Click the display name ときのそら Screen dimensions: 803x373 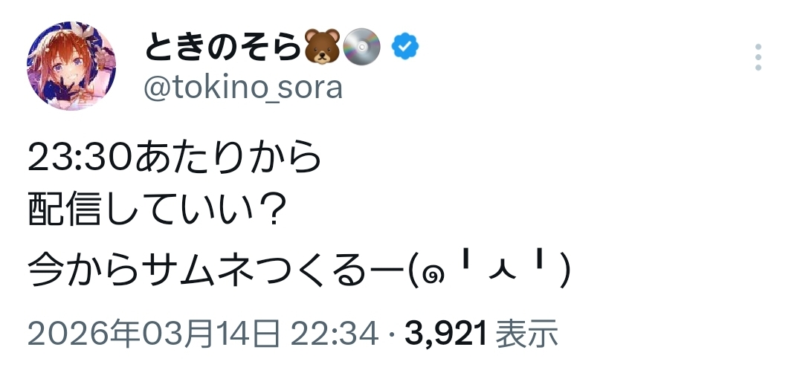click(x=224, y=48)
